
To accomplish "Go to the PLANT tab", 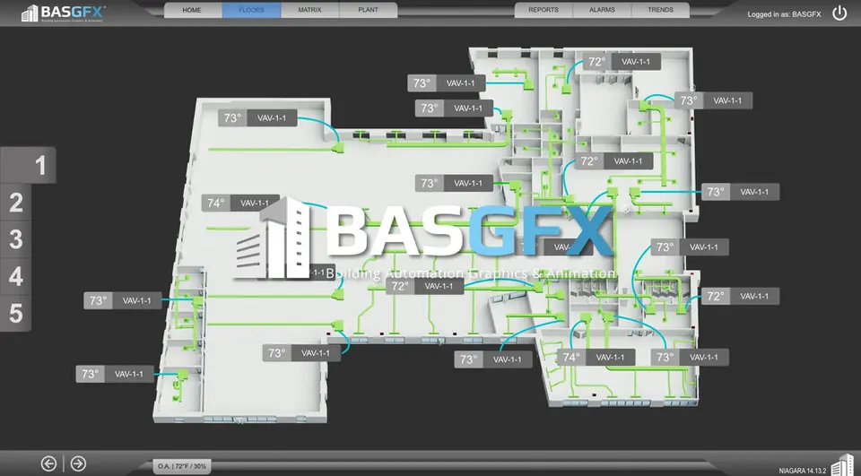I will point(368,10).
